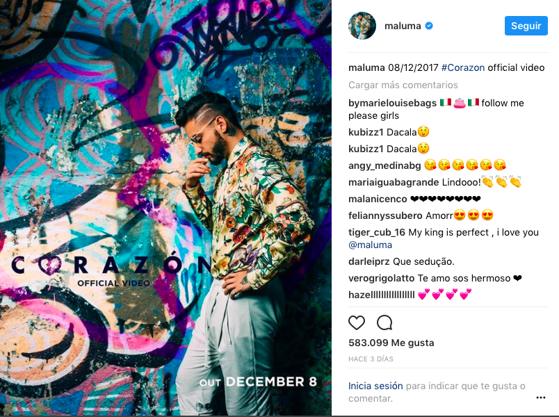The height and width of the screenshot is (417, 559).
Task: Open the tiger_cub_16 commenter profile
Action: pos(377,232)
